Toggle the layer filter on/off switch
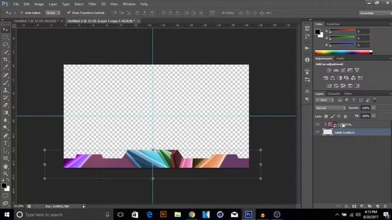392x220 pixels. pos(374,100)
